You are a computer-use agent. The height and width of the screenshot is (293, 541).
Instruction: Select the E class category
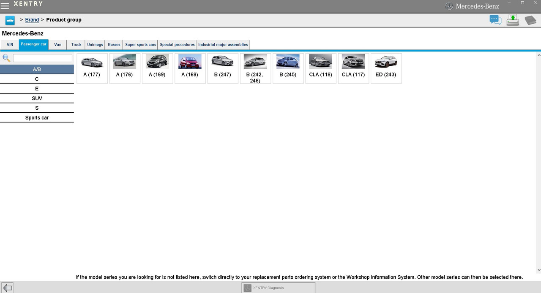(37, 89)
